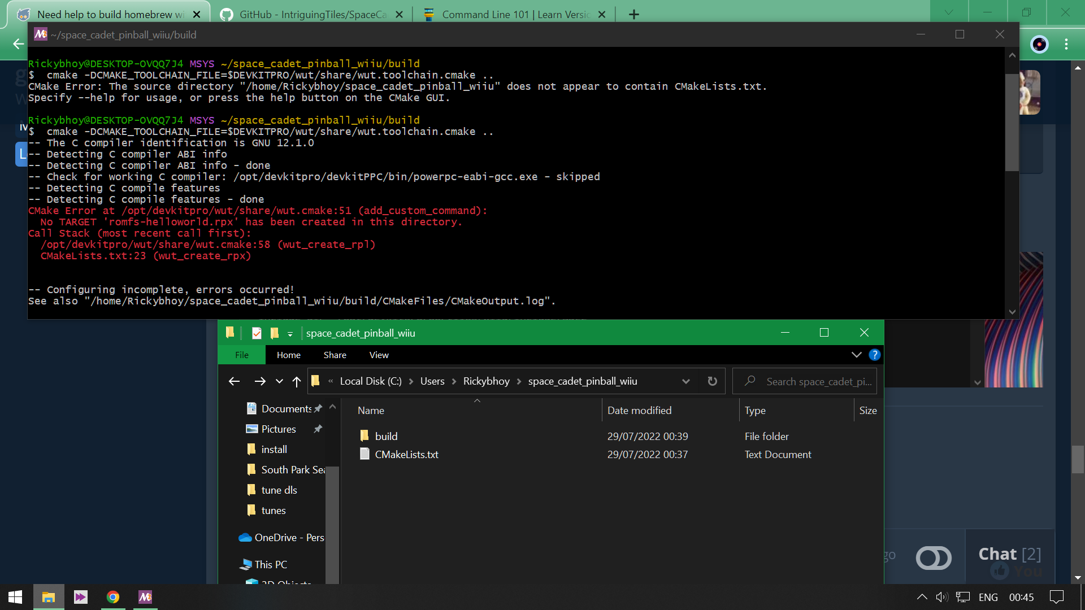Open the Customize Quick Access Toolbar dropdown

tap(290, 334)
